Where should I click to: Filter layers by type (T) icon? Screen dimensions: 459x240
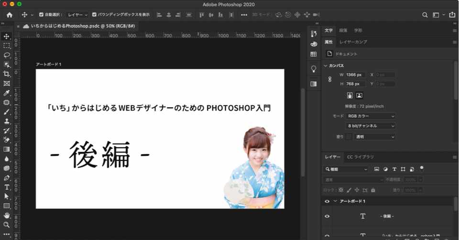(x=394, y=169)
